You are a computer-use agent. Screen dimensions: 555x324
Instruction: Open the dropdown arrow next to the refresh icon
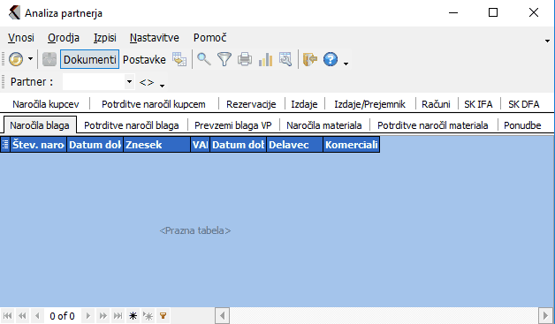30,59
